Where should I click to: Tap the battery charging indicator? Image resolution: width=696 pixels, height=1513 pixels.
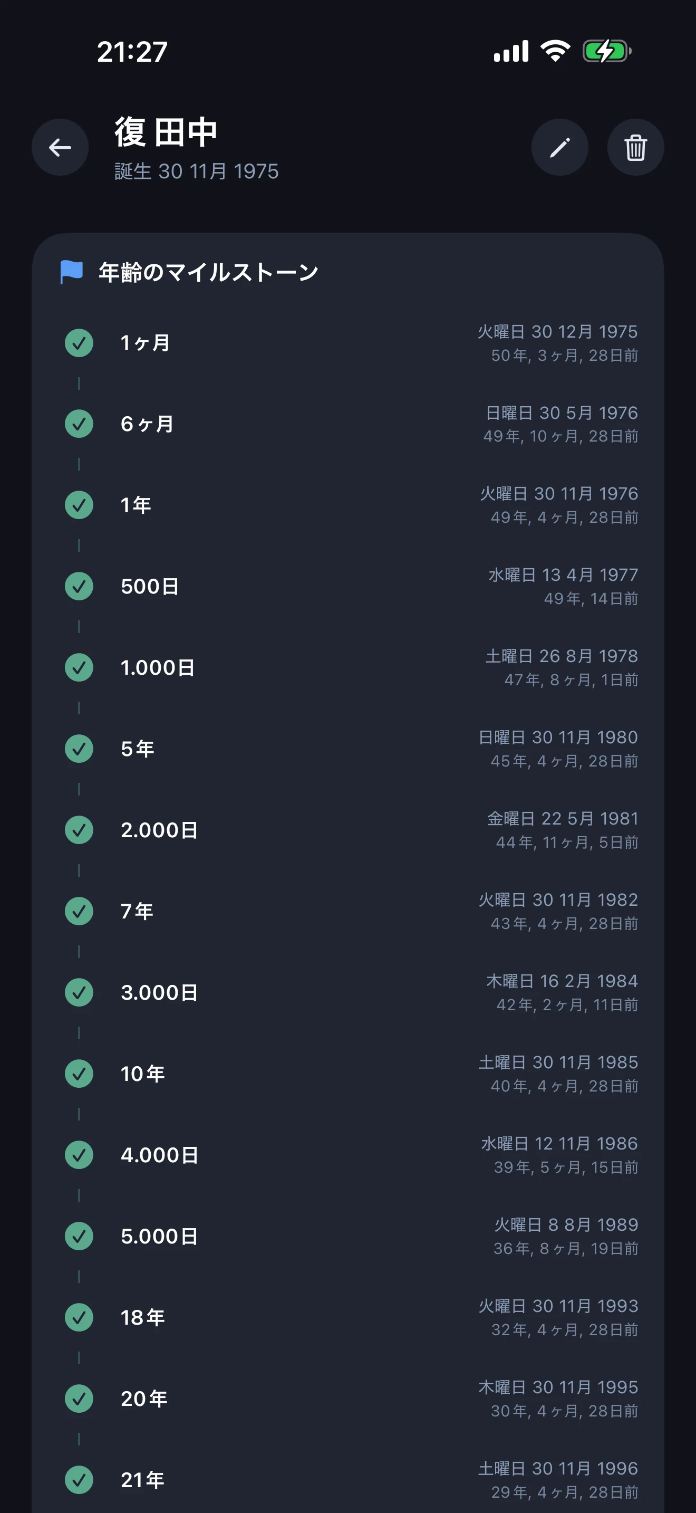pyautogui.click(x=606, y=51)
